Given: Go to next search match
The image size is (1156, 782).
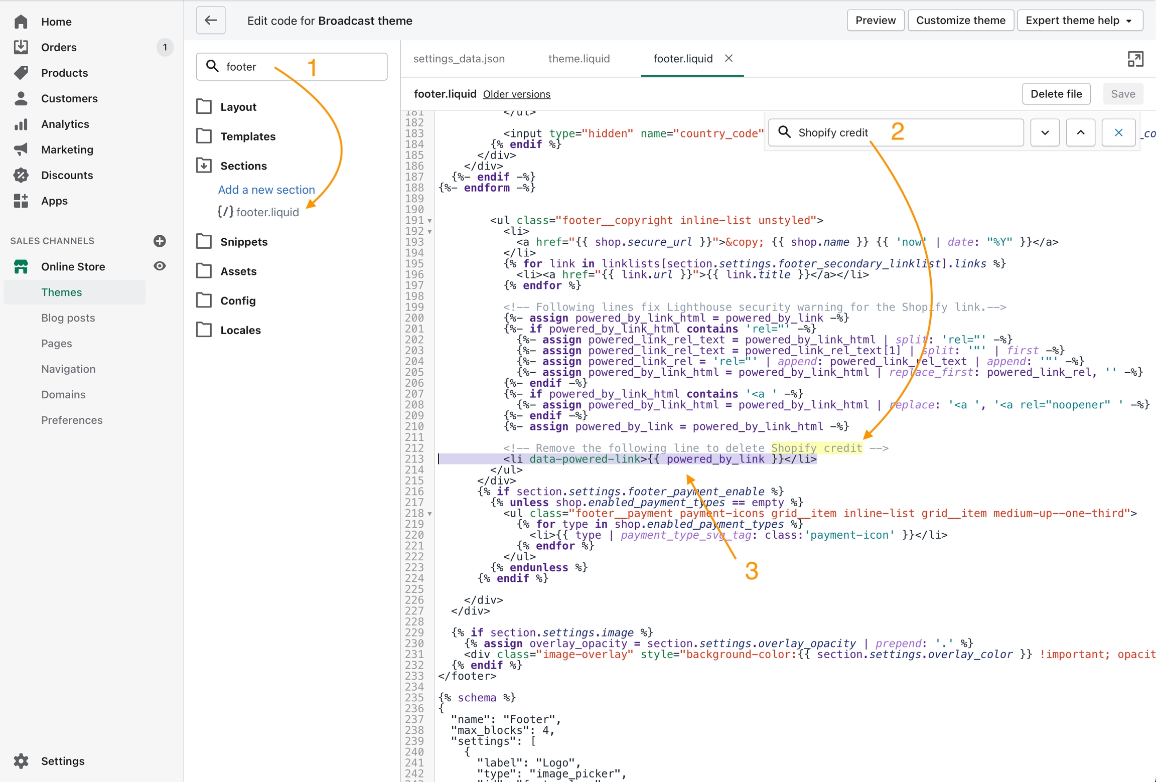Looking at the screenshot, I should (x=1045, y=133).
